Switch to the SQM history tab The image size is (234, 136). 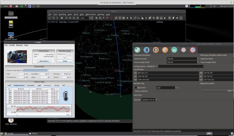pos(9,85)
